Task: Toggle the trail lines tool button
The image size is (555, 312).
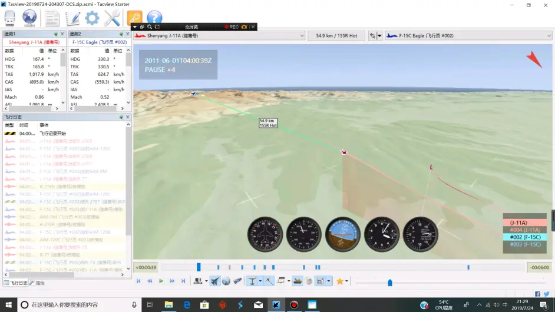Action: pyautogui.click(x=269, y=281)
